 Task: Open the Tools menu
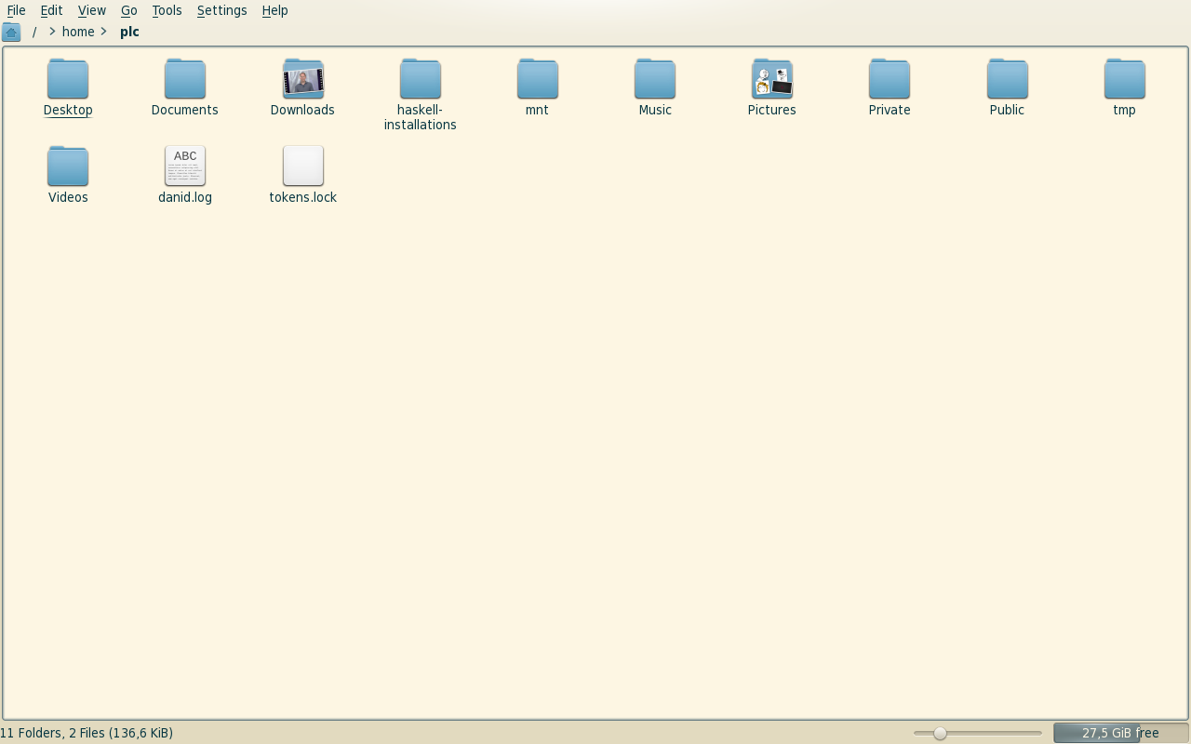pyautogui.click(x=167, y=10)
